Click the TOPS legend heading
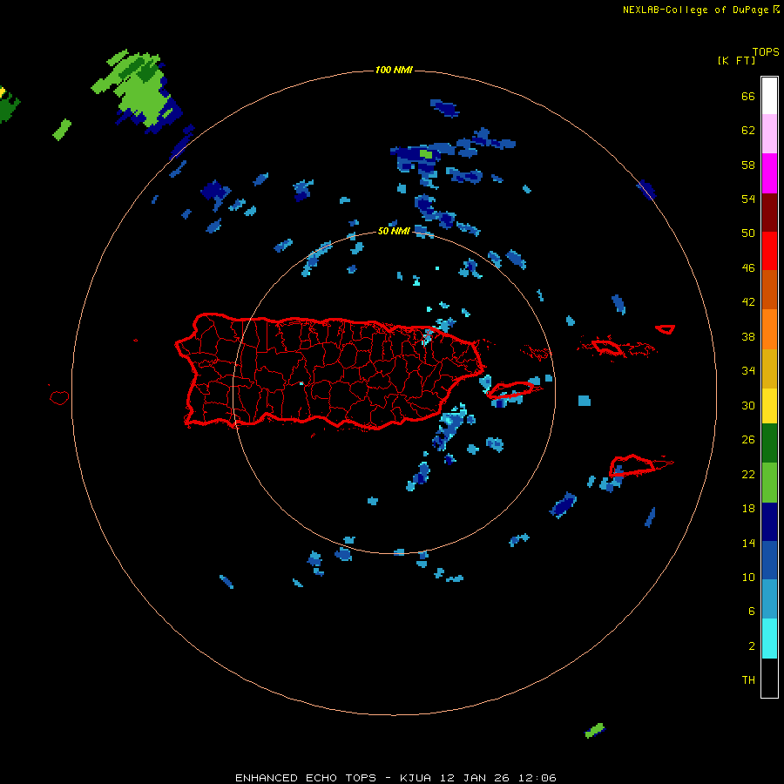784x784 pixels. 766,52
